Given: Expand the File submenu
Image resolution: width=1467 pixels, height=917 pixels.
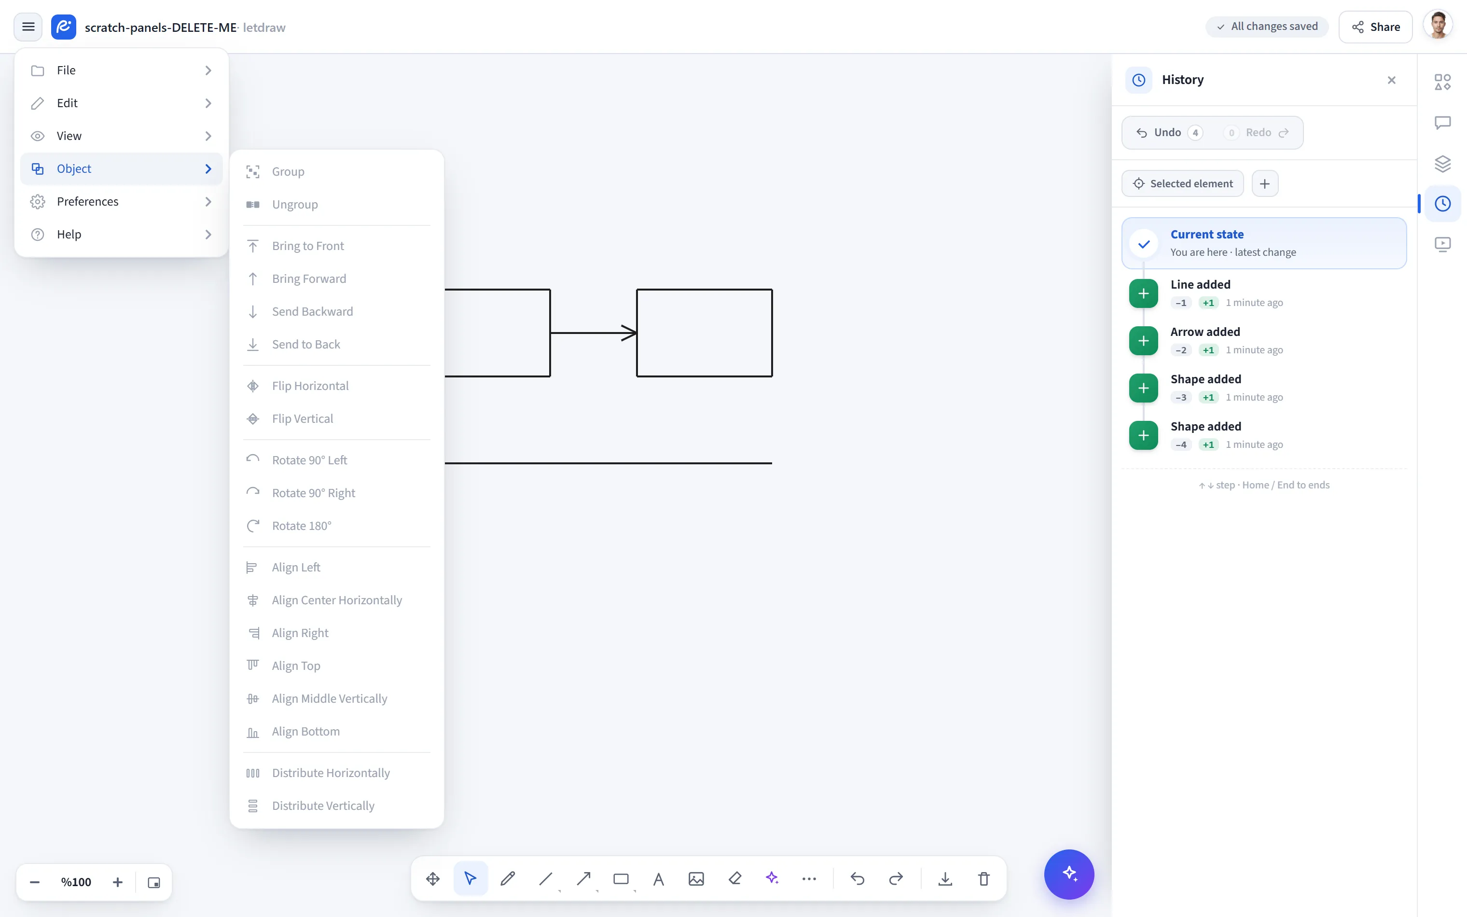Looking at the screenshot, I should [121, 70].
